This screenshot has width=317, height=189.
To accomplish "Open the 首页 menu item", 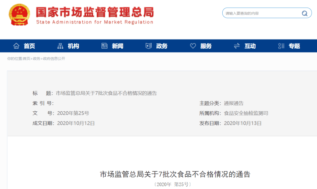I will point(29,46).
